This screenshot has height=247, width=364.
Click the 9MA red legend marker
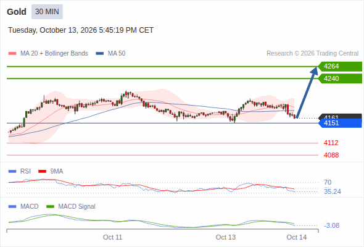42,172
